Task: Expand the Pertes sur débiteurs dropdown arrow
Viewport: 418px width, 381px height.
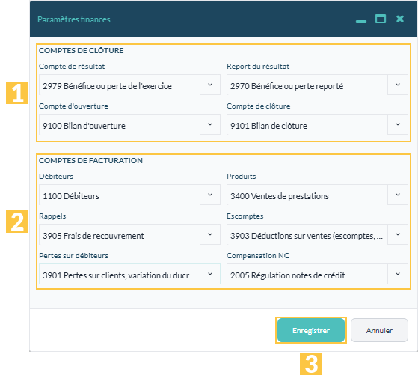Action: click(210, 274)
